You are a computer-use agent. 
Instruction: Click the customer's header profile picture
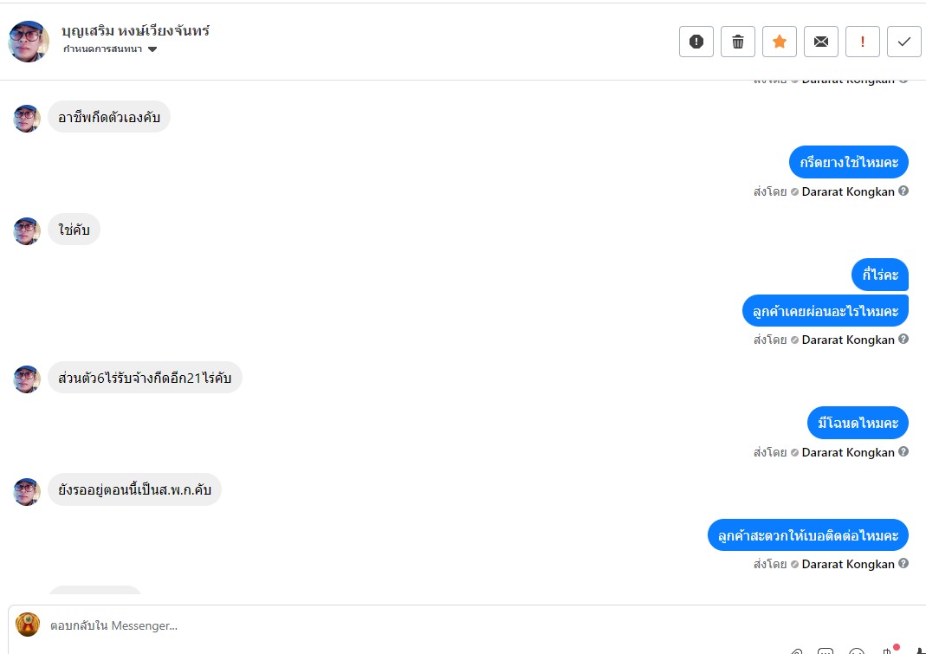[29, 41]
